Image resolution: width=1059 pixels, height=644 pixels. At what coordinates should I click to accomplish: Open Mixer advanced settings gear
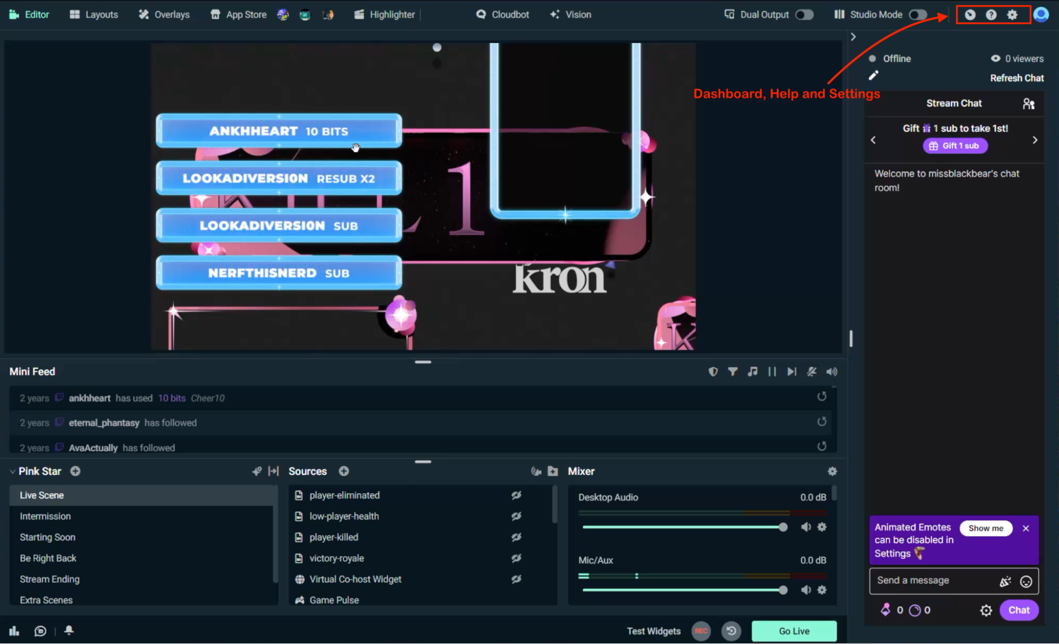click(832, 471)
